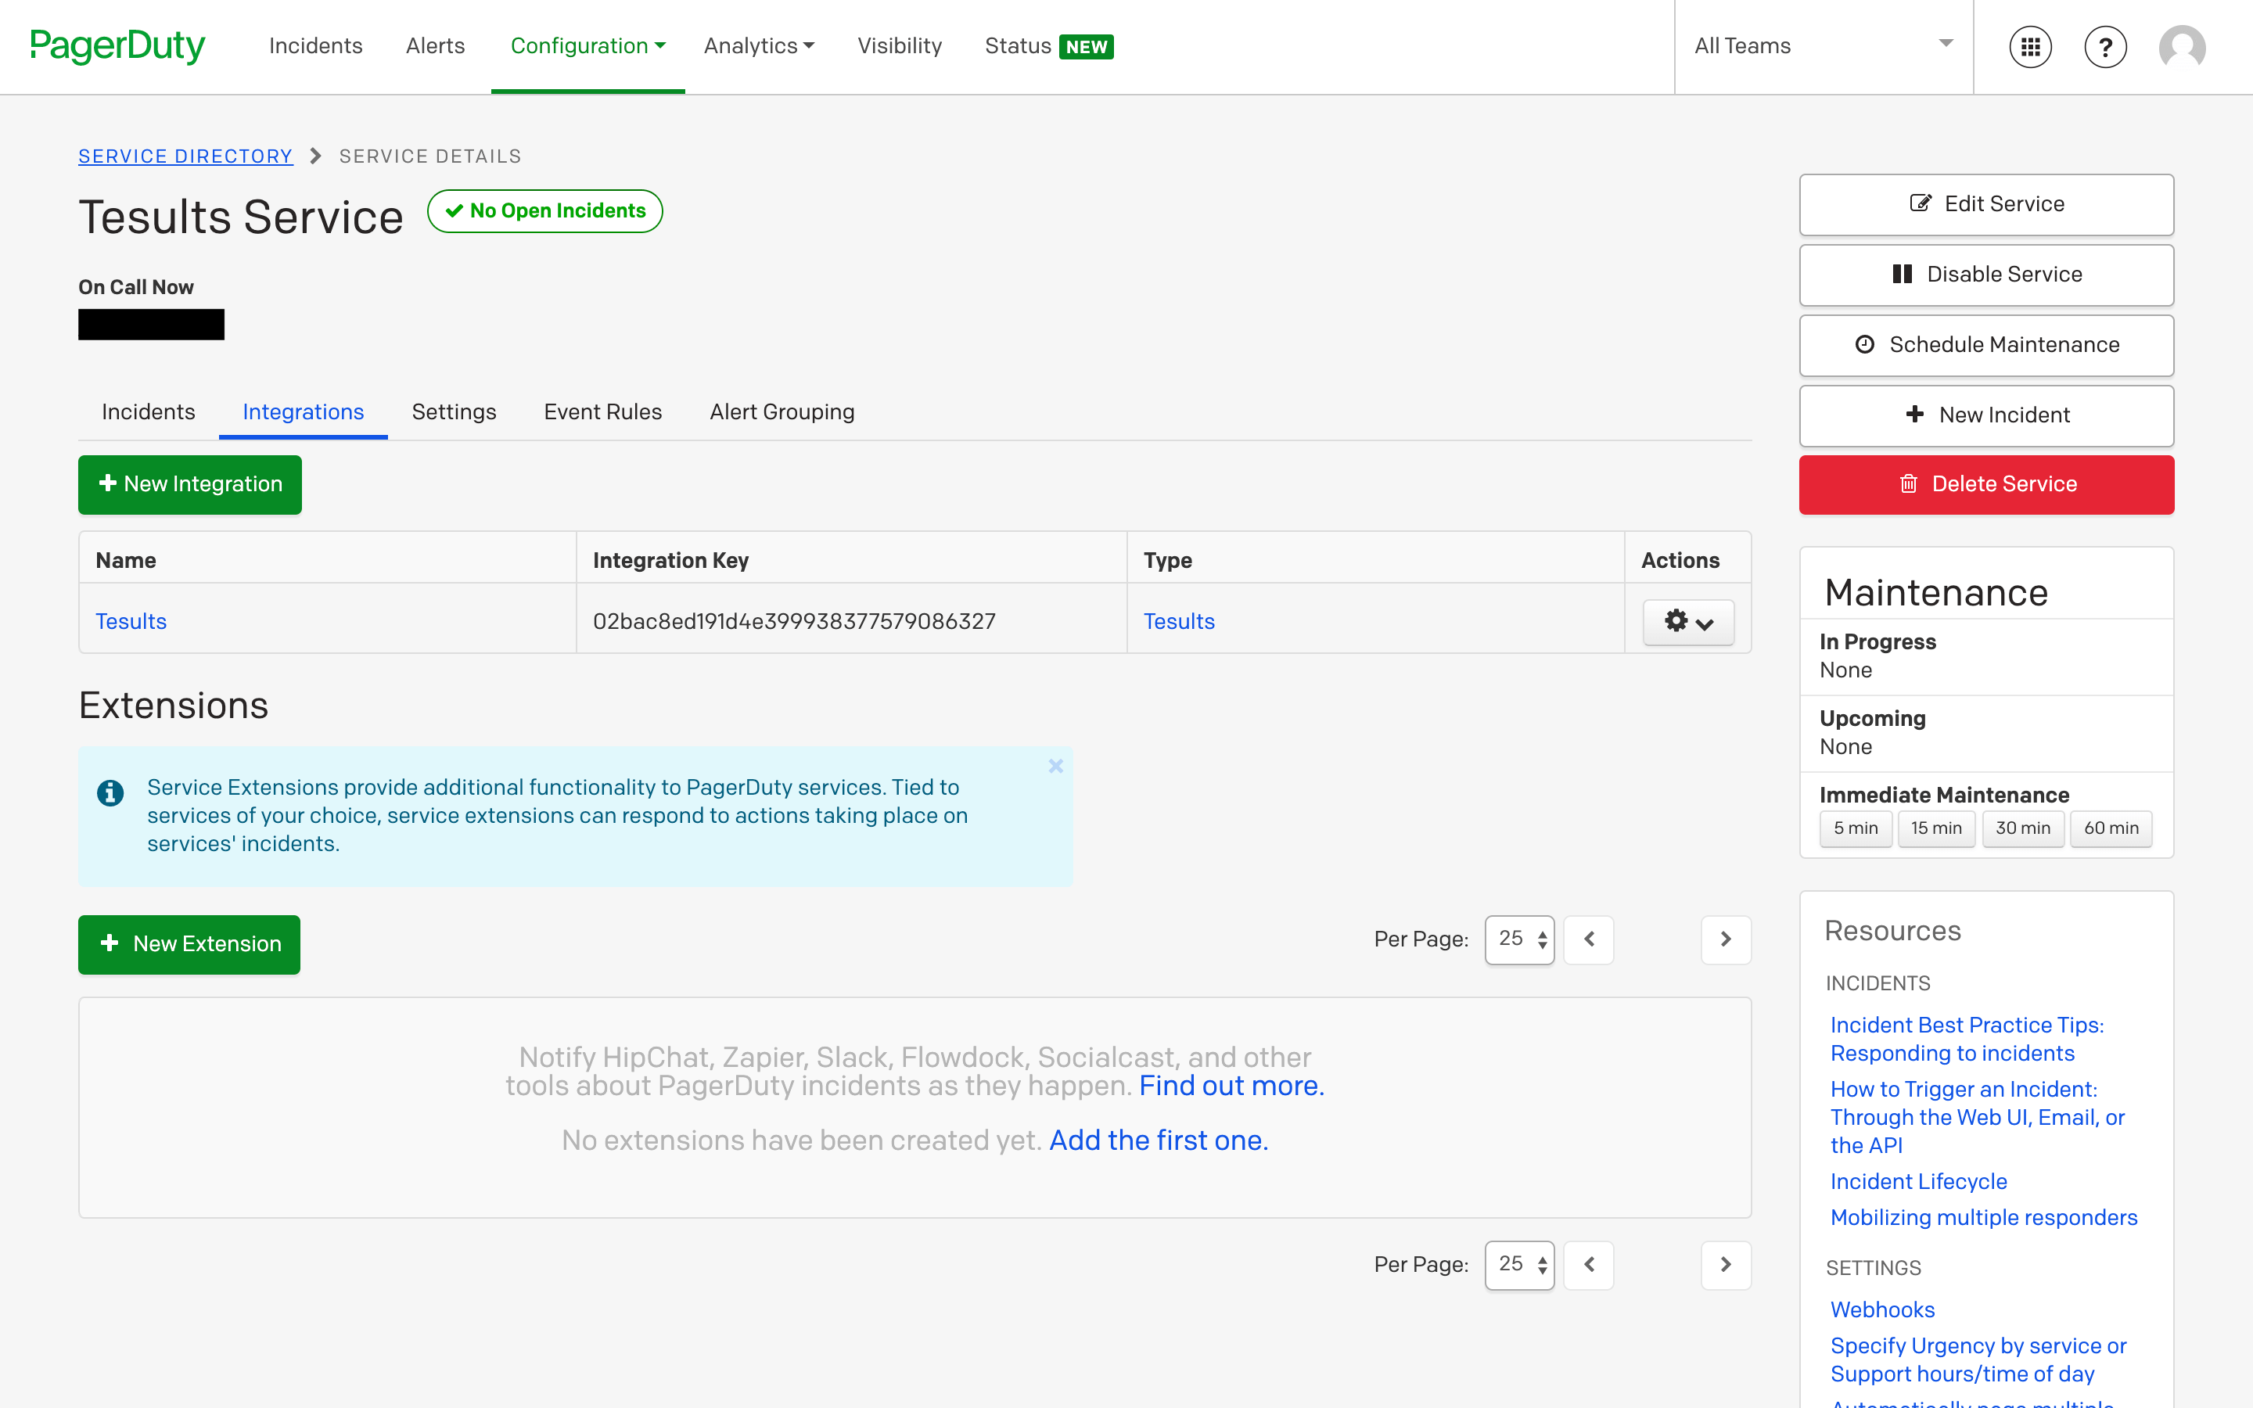Click the redacted On Call Now name
This screenshot has width=2253, height=1408.
pos(151,325)
